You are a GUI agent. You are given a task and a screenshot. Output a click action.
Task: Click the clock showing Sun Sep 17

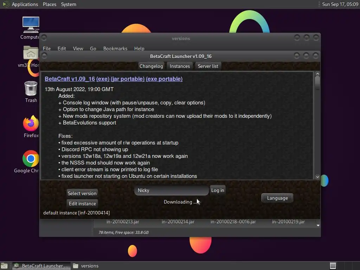(x=340, y=4)
